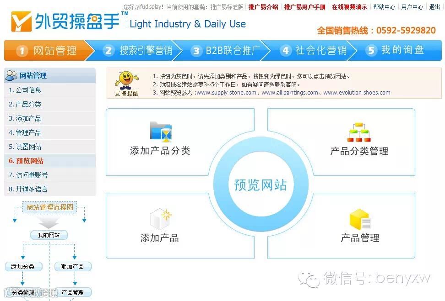Click the product category management hierarchy icon
The image size is (445, 301).
click(x=359, y=132)
